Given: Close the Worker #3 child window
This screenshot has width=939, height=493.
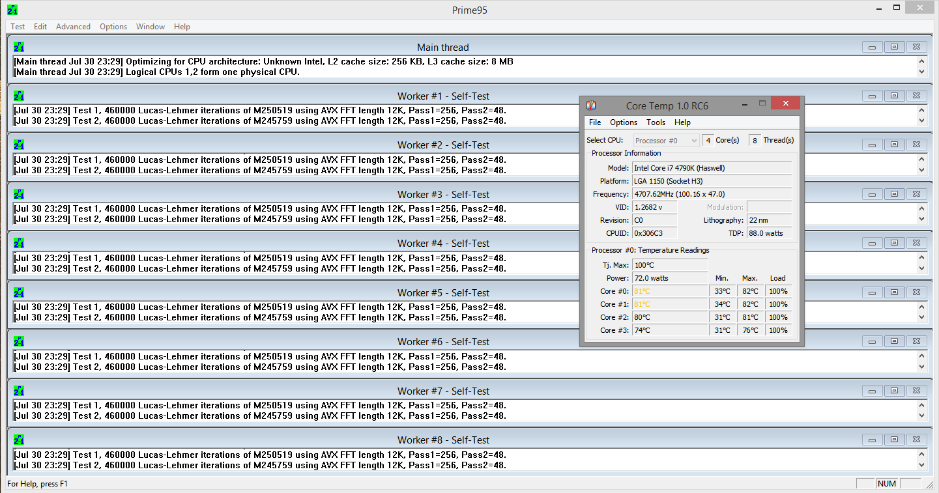Looking at the screenshot, I should [917, 194].
